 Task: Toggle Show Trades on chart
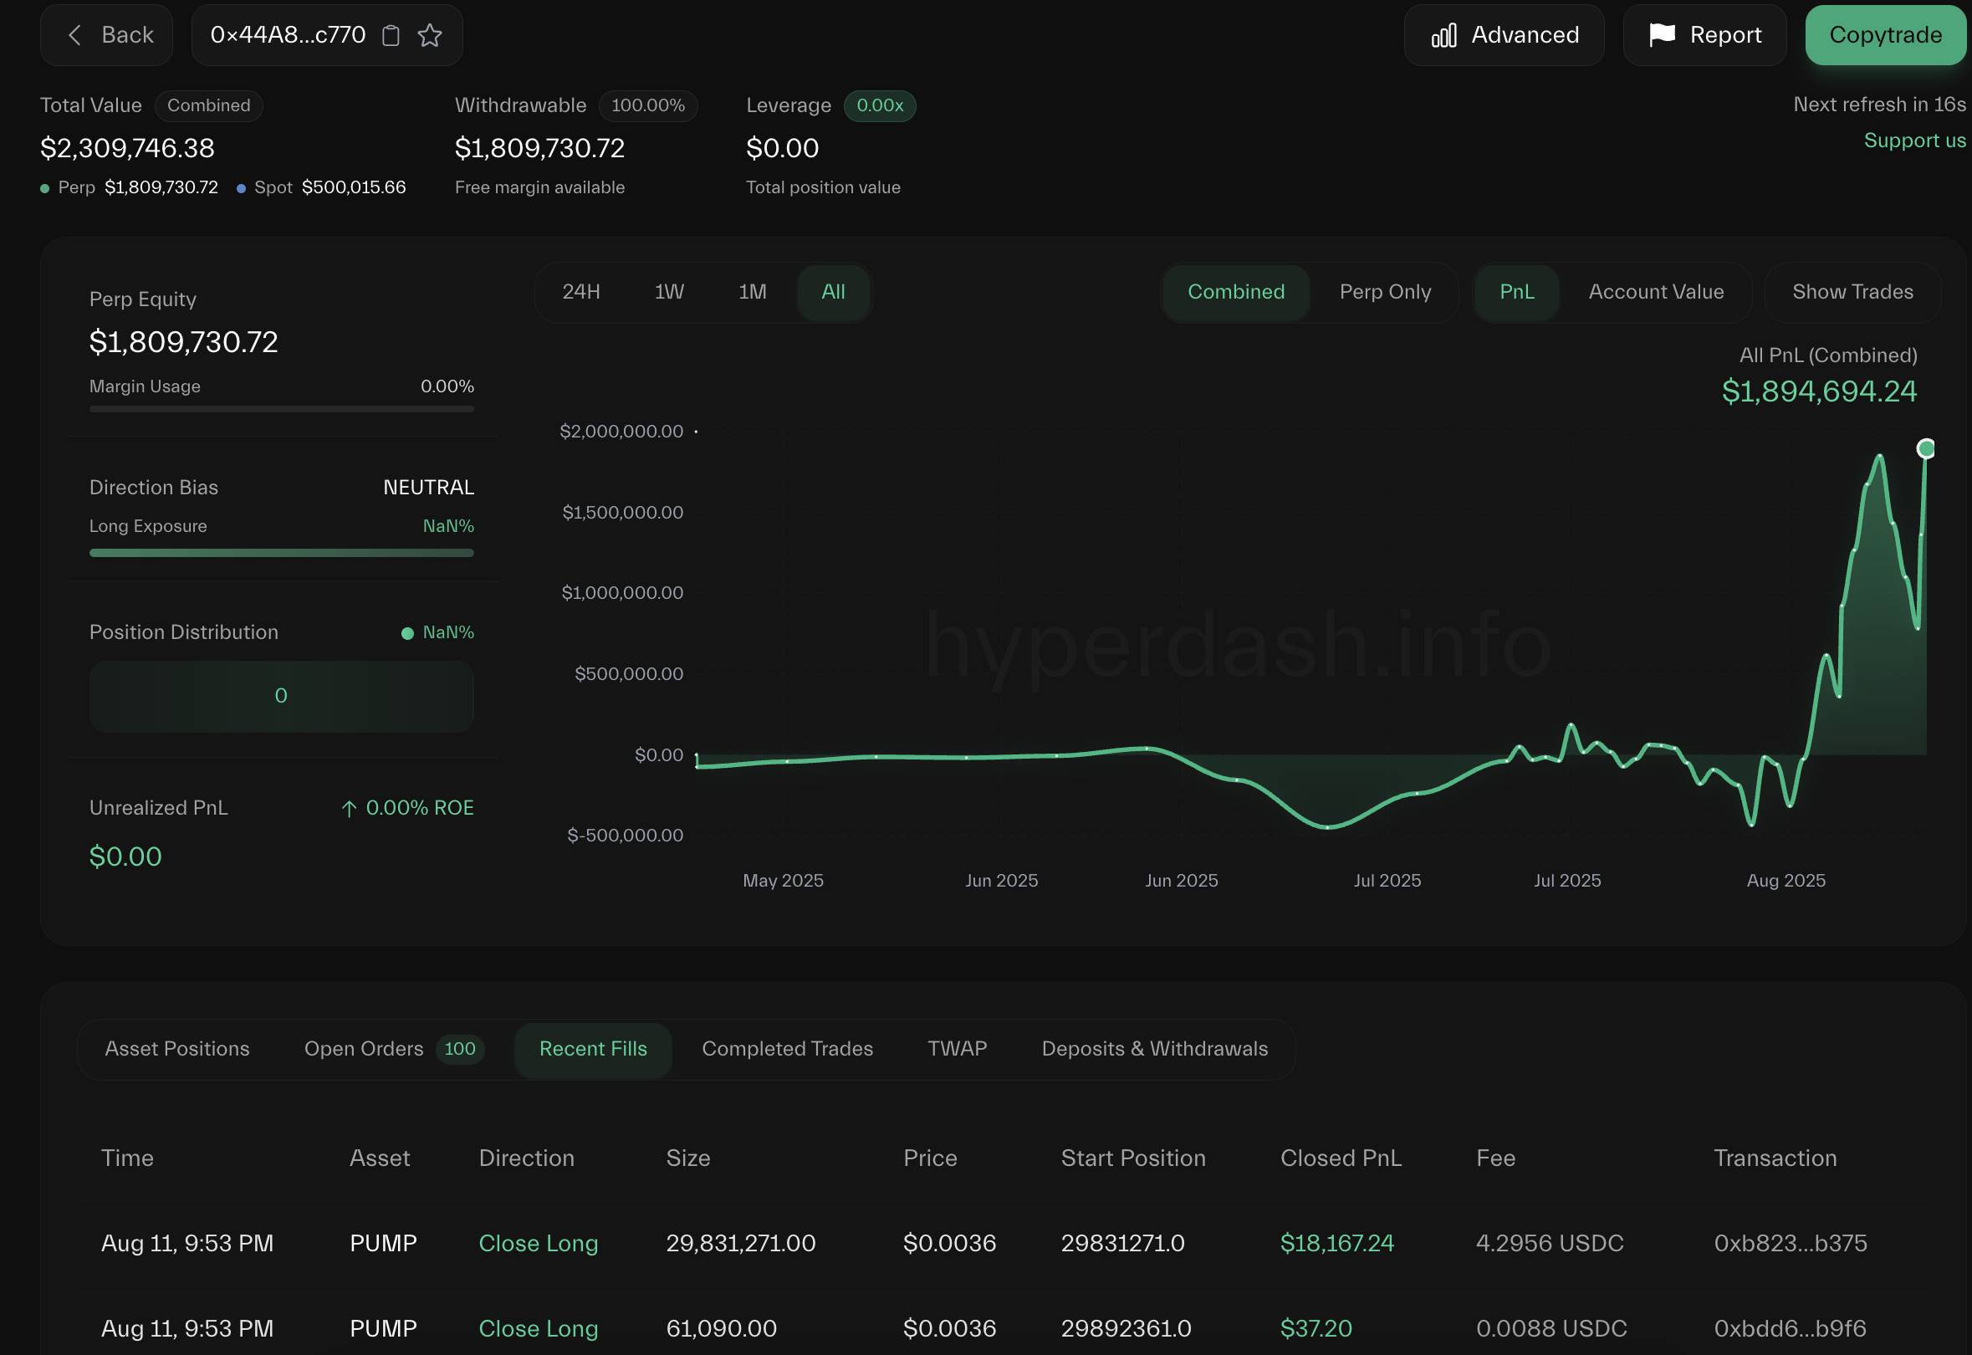pyautogui.click(x=1852, y=292)
